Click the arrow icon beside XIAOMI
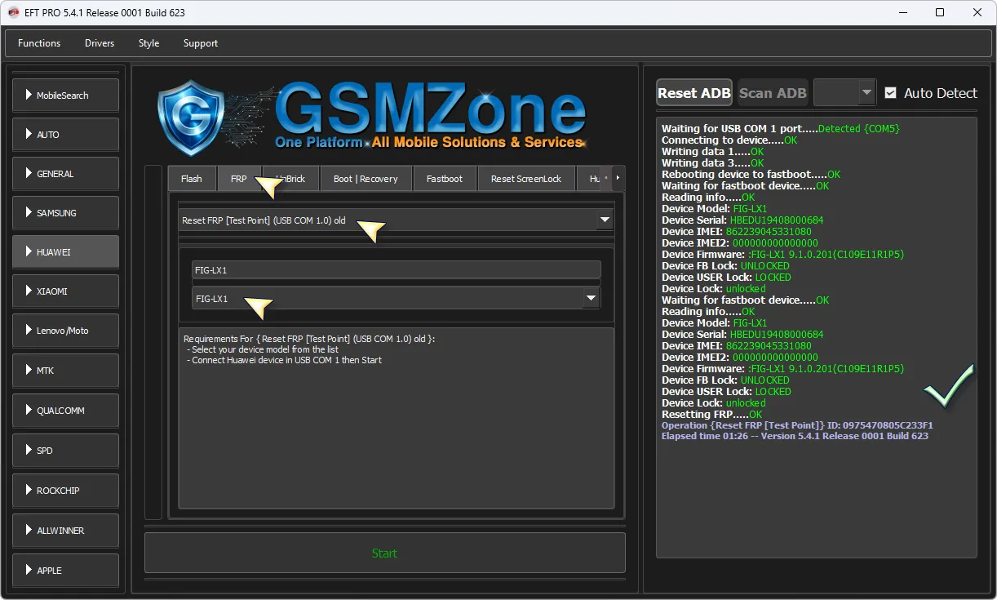Image resolution: width=997 pixels, height=600 pixels. (29, 291)
